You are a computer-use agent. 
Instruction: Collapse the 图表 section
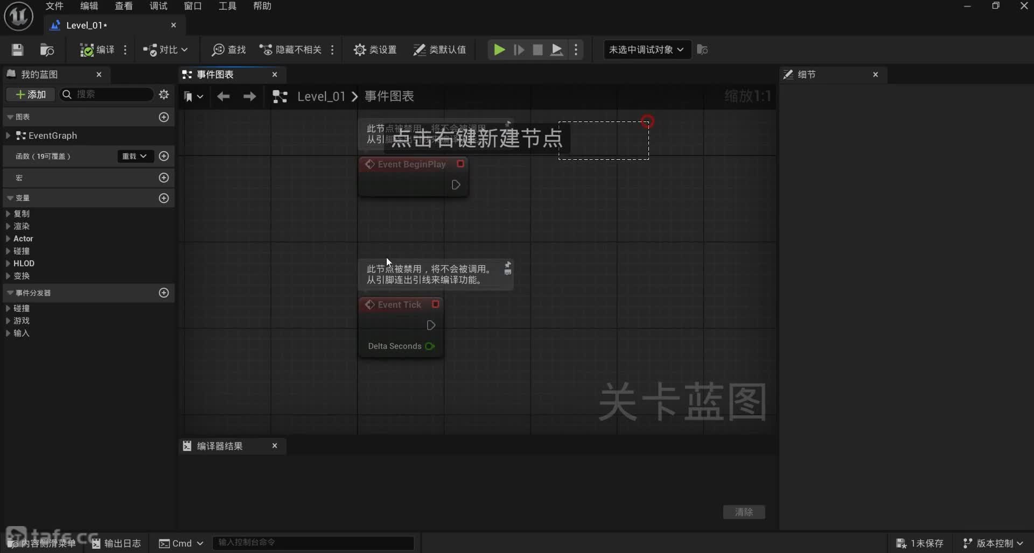[10, 117]
